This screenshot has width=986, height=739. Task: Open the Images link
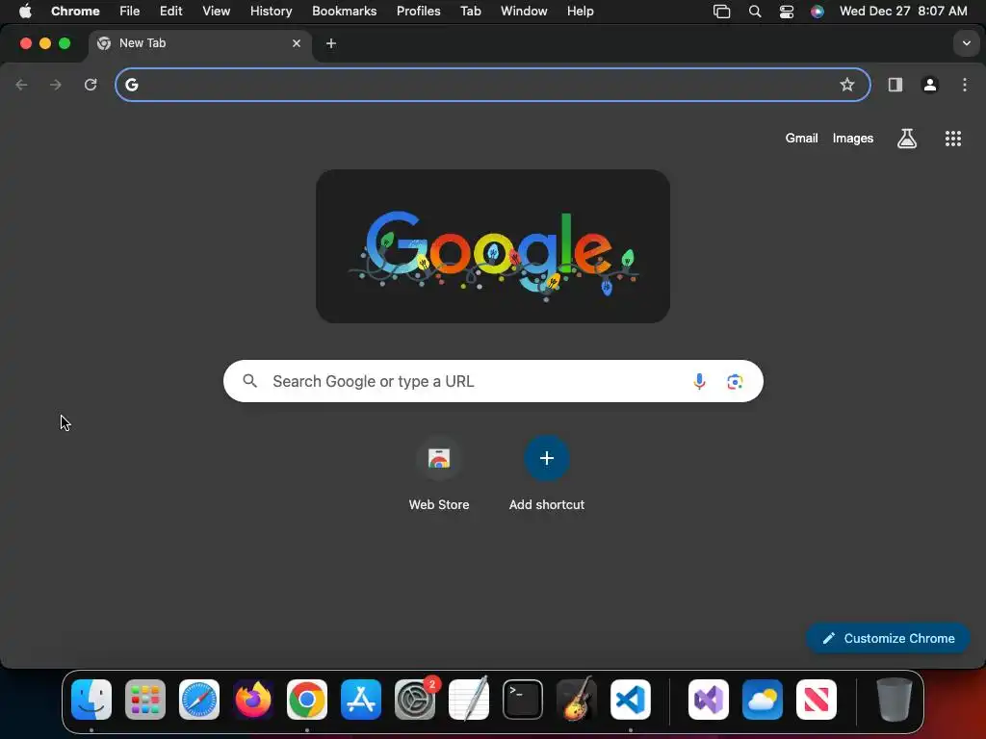click(853, 139)
